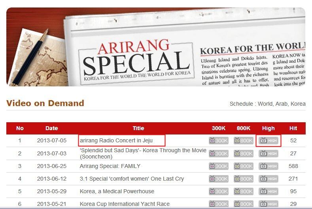Open the World schedule link
This screenshot has height=209, width=312.
[265, 104]
